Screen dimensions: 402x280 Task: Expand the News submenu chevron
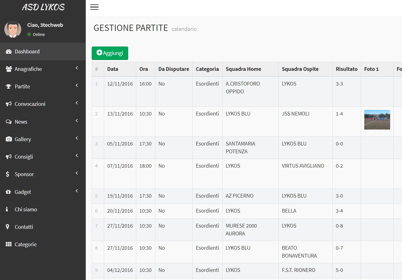(x=77, y=121)
